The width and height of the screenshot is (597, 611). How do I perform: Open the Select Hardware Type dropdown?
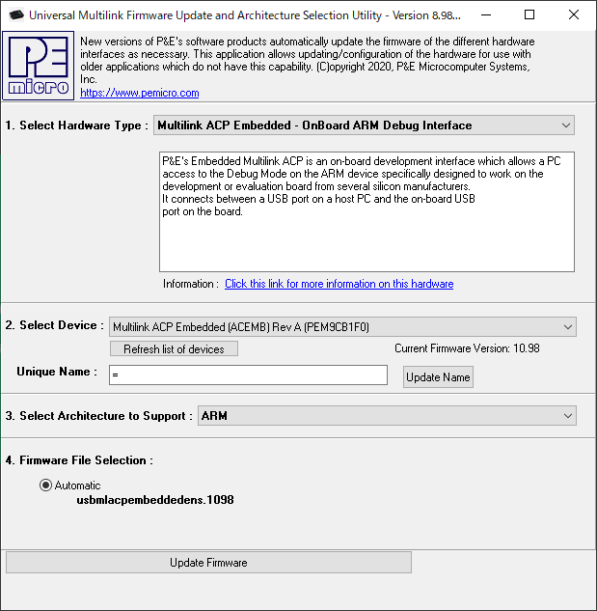point(364,125)
